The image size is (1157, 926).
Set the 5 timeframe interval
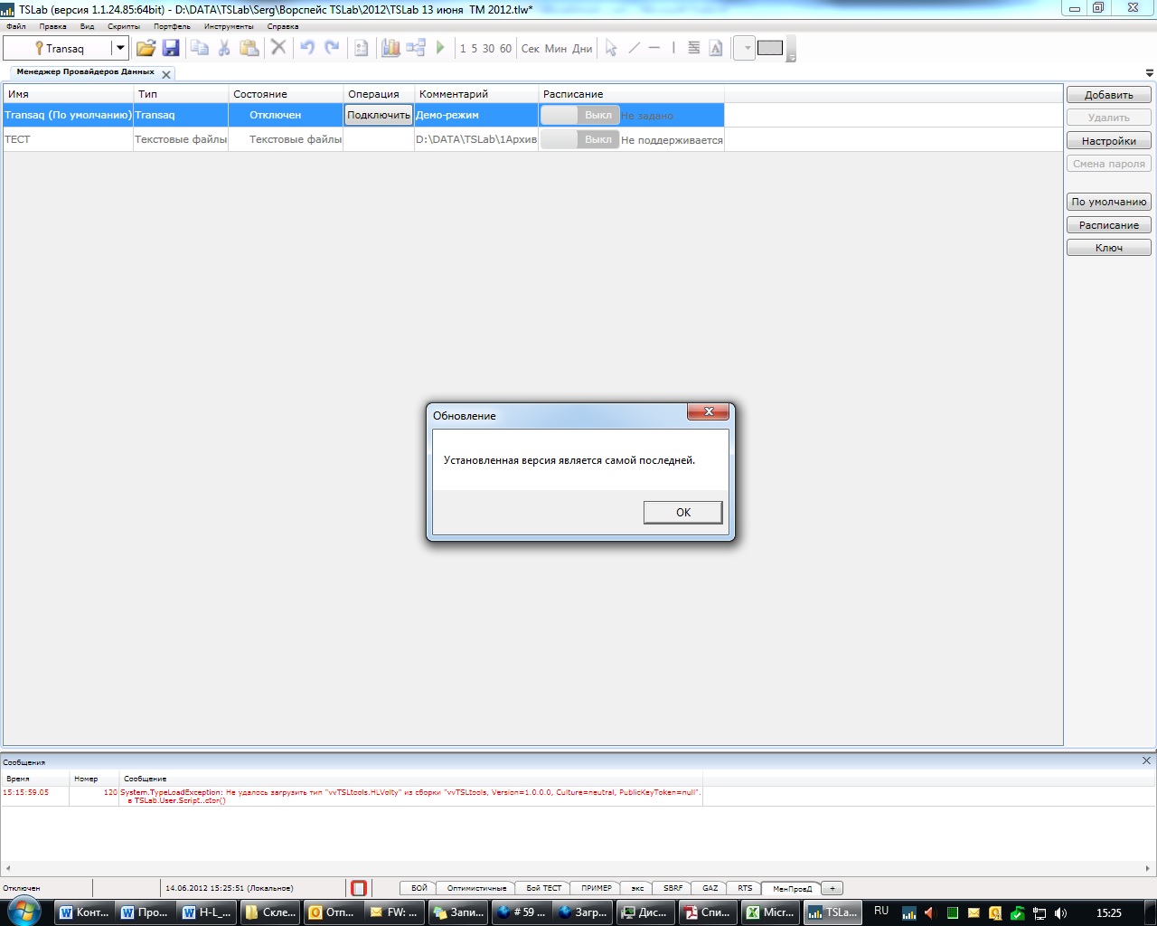click(x=475, y=49)
